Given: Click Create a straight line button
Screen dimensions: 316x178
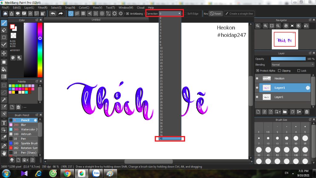Looking at the screenshot, I should (239, 14).
